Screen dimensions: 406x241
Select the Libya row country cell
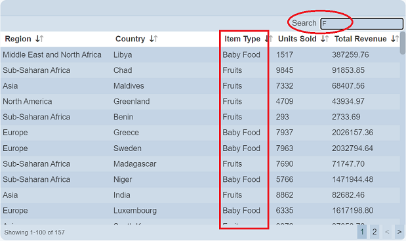coord(123,55)
